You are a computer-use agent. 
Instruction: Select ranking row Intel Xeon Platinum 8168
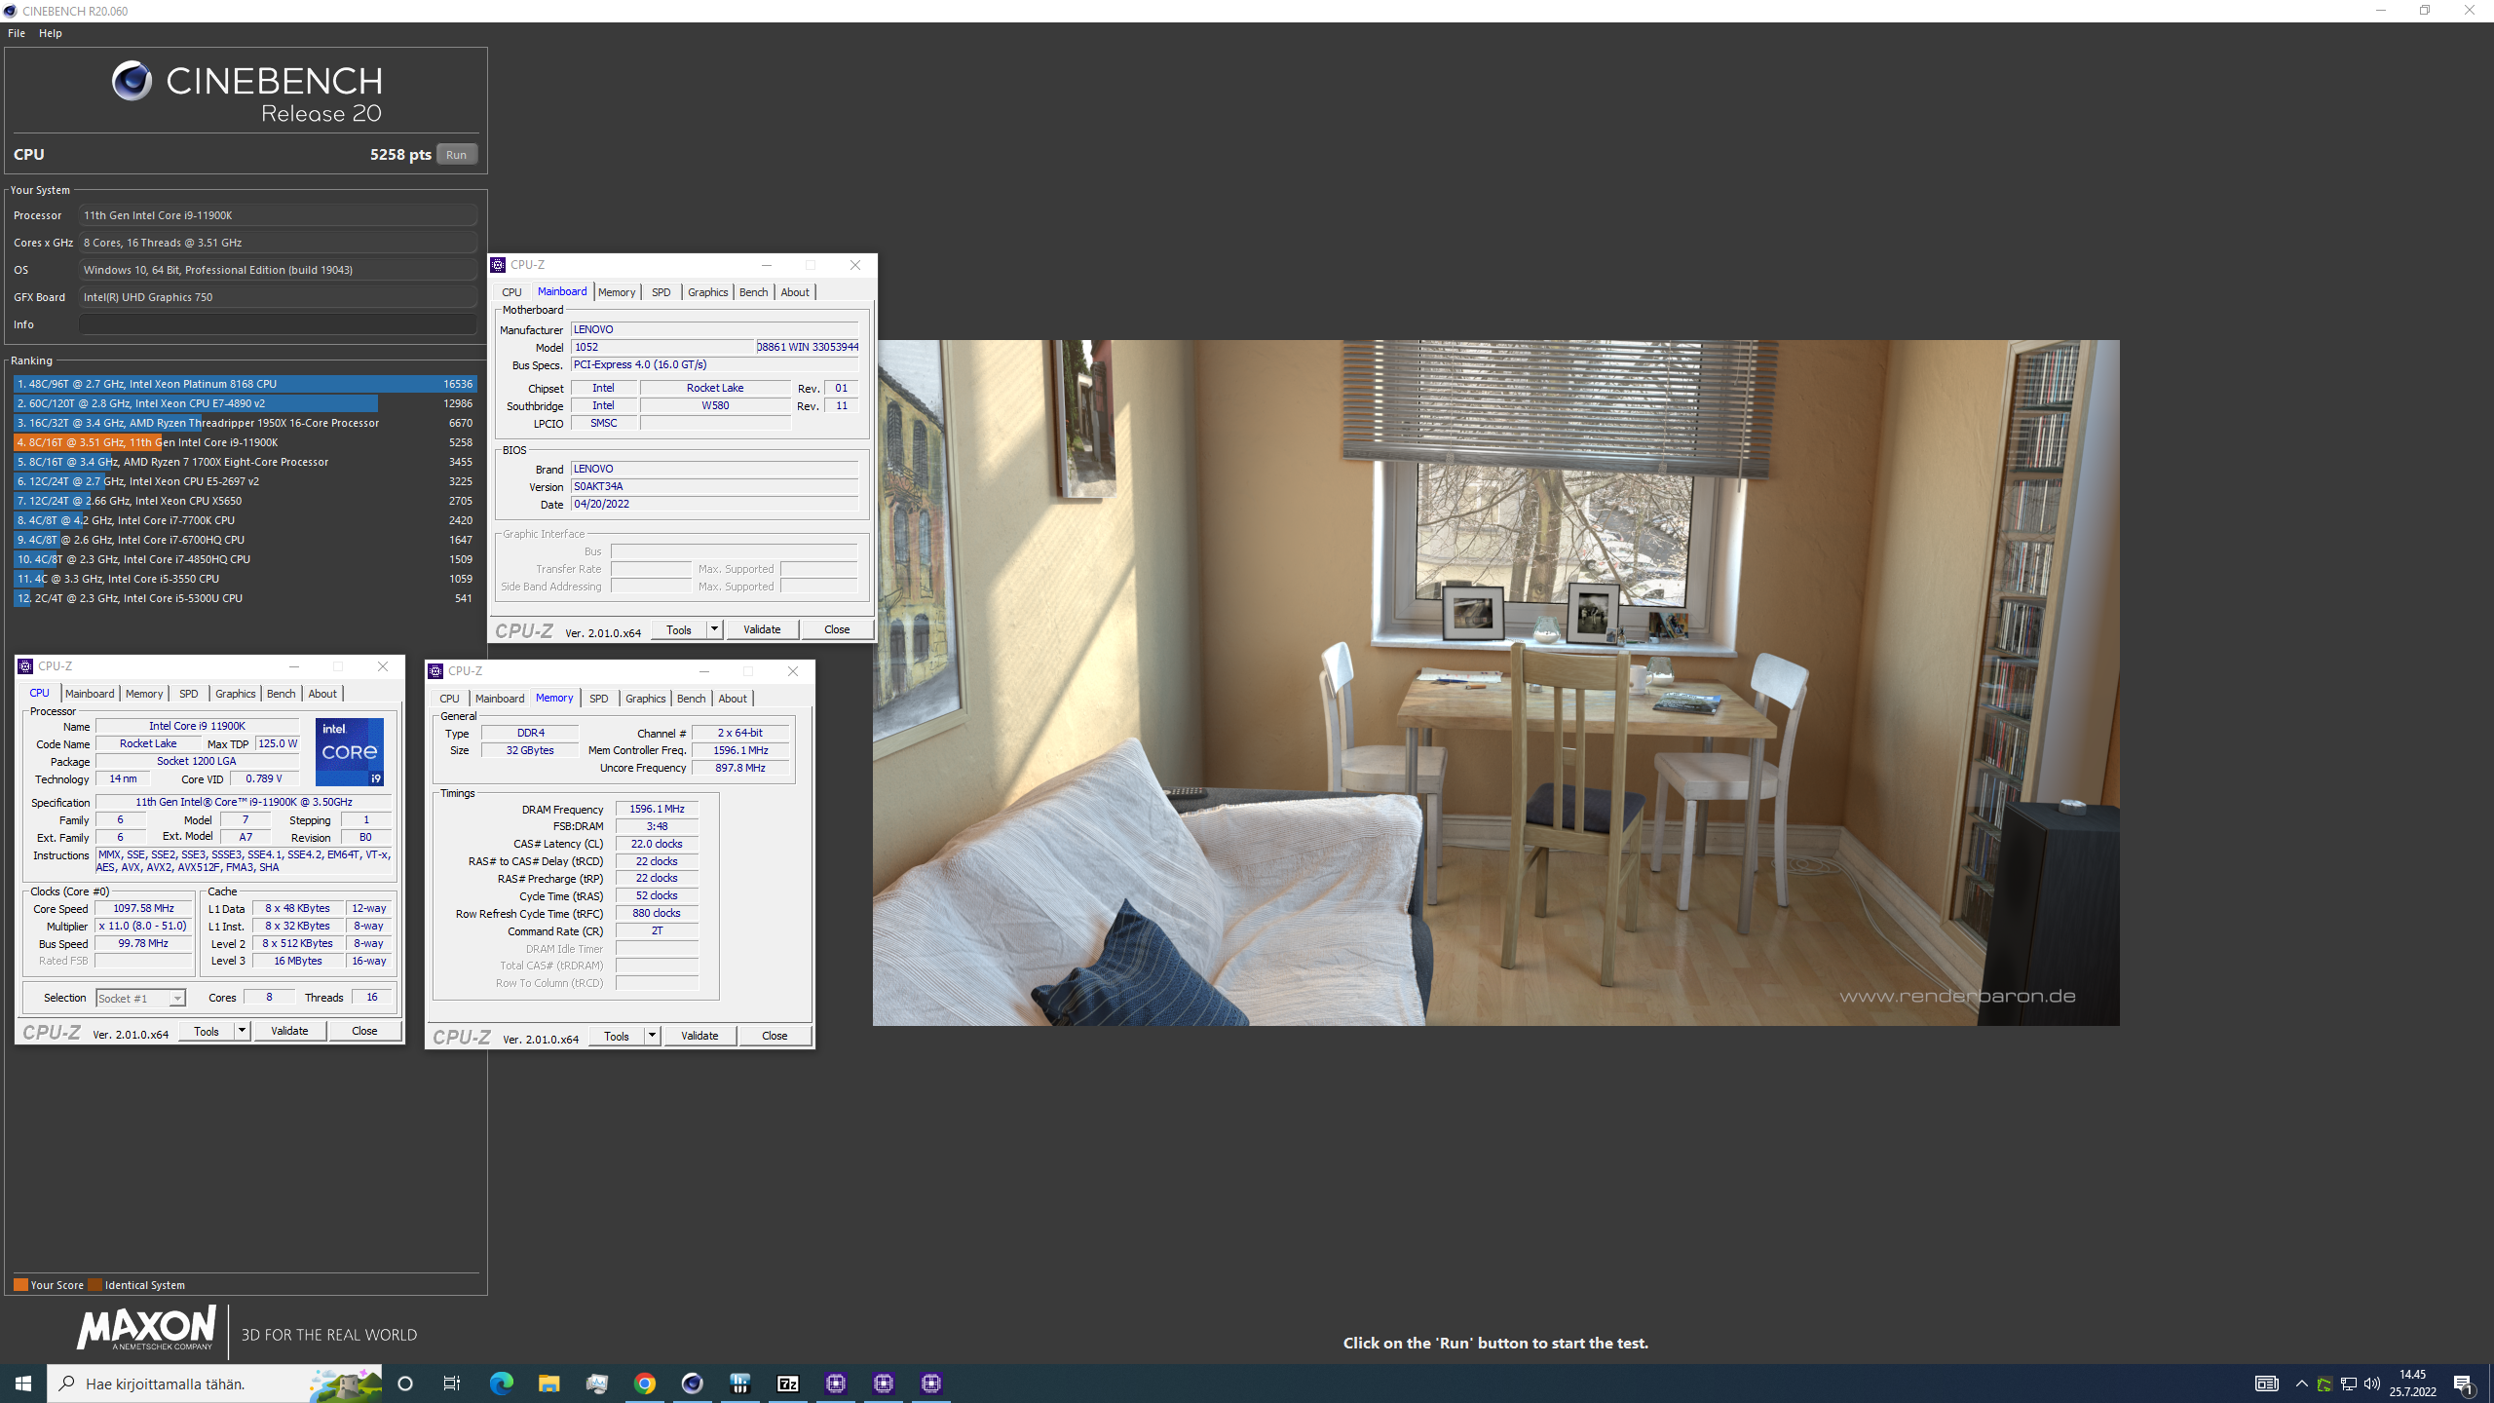click(245, 384)
